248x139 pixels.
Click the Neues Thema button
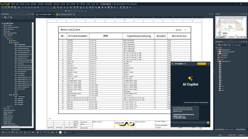(x=201, y=64)
